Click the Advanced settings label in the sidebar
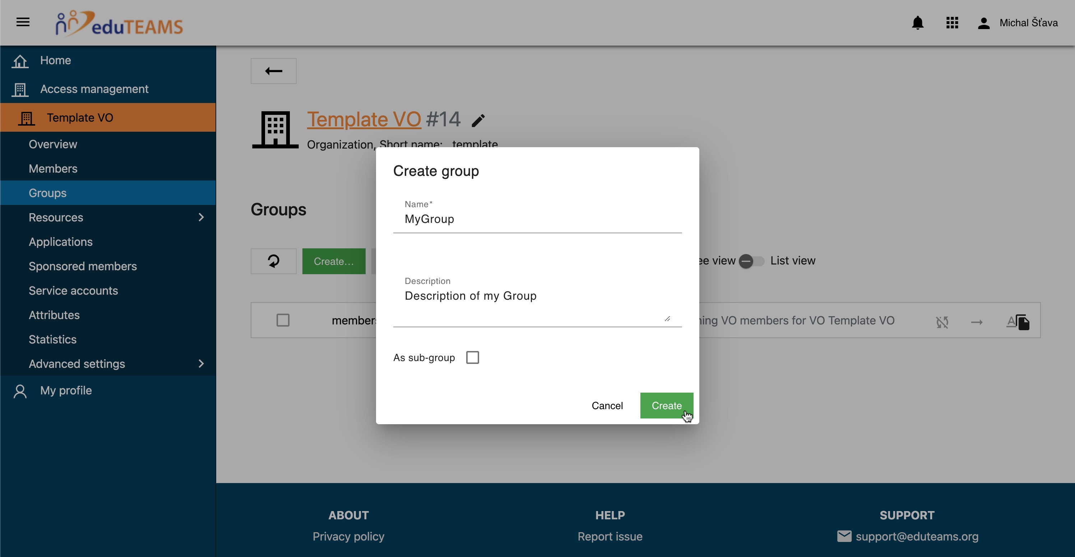1075x557 pixels. click(77, 364)
